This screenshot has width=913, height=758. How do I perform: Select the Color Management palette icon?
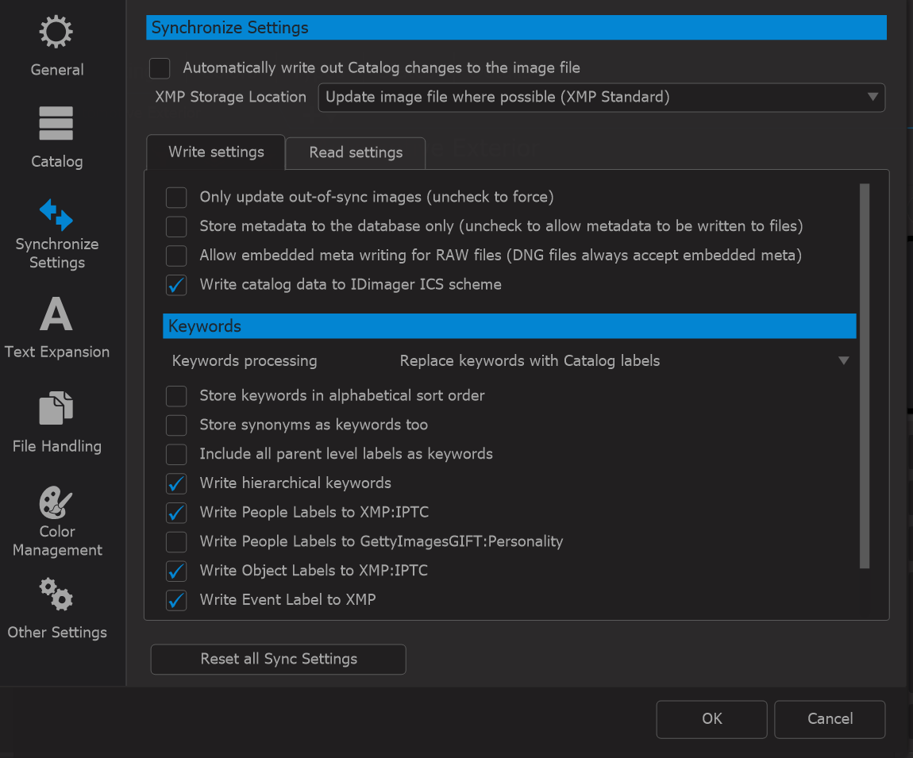[56, 502]
